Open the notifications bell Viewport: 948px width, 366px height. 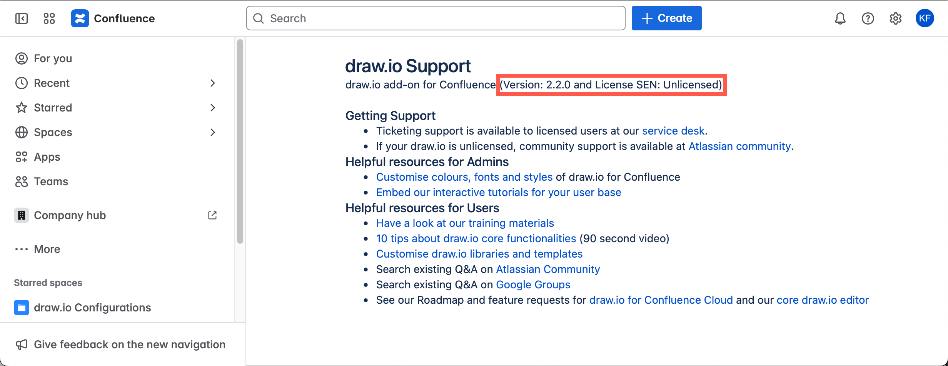pos(840,18)
